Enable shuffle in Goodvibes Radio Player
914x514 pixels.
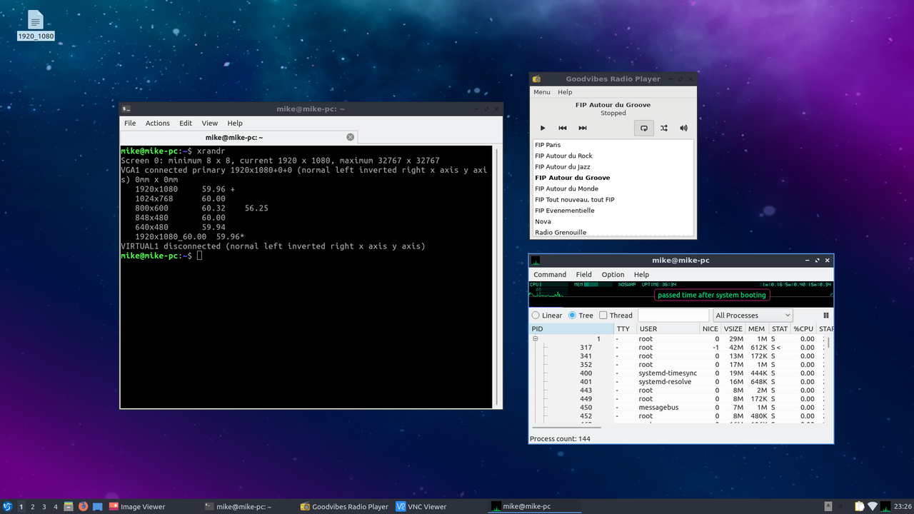point(664,128)
